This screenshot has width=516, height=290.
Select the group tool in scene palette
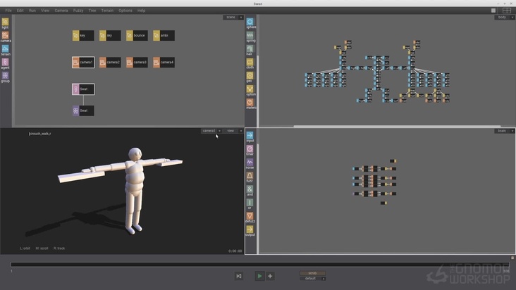tap(5, 77)
